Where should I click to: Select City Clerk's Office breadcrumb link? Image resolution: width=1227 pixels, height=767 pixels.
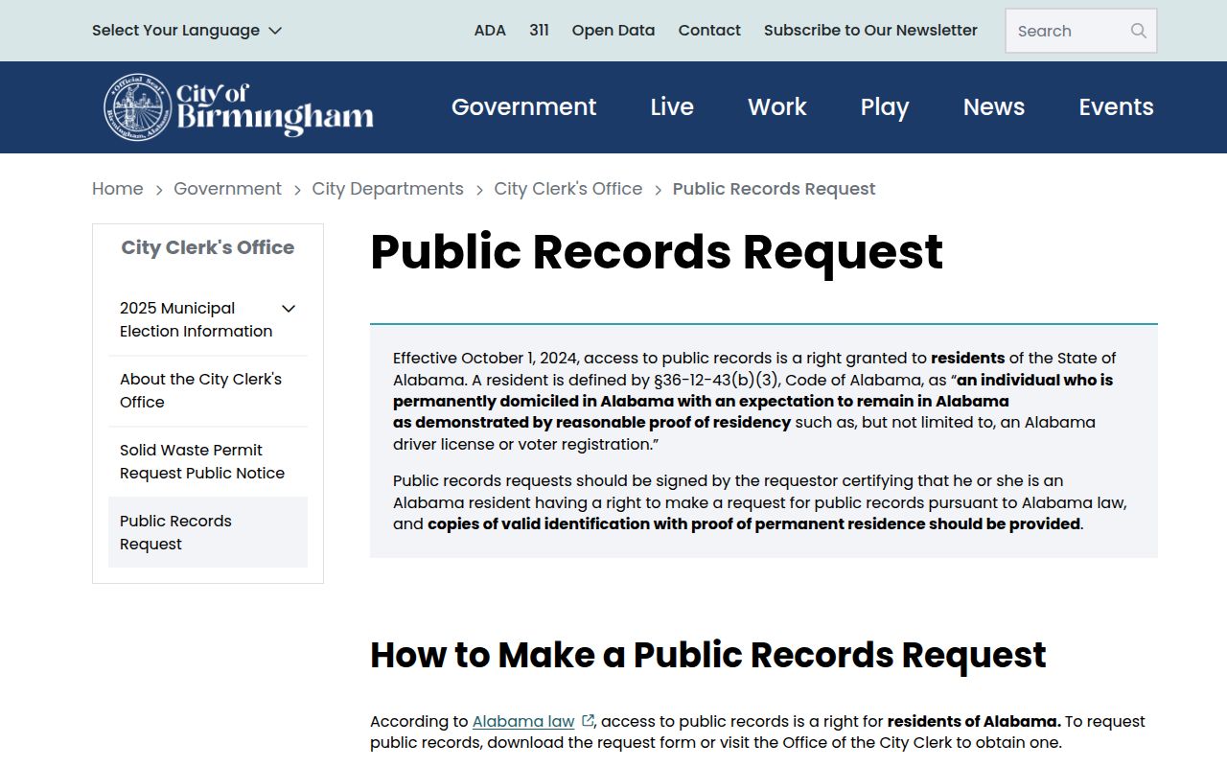(568, 189)
